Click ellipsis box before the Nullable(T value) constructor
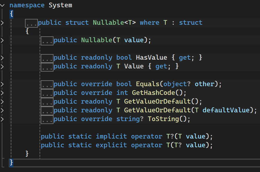This screenshot has width=260, height=172. (47, 40)
